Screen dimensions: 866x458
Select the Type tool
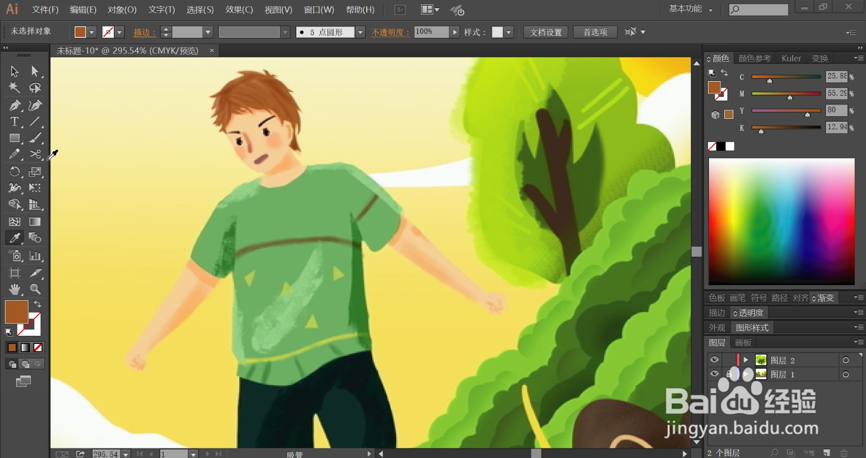(x=15, y=122)
